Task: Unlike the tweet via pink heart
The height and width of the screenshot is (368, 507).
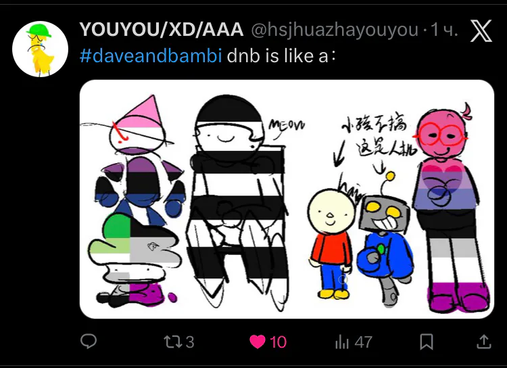Action: 258,342
